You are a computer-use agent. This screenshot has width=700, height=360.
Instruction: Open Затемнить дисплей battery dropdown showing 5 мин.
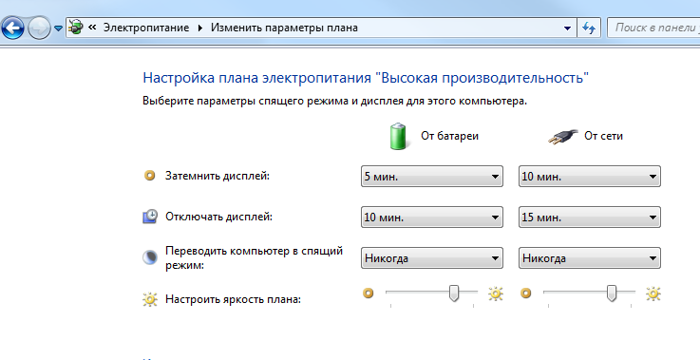click(x=432, y=176)
